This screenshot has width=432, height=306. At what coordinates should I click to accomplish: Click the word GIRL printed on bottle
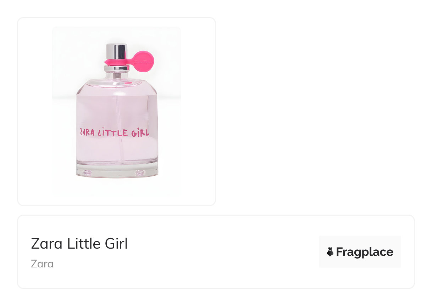click(x=139, y=132)
